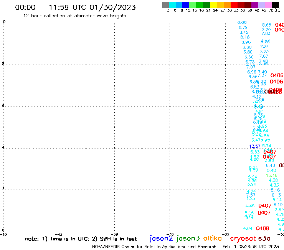Select the wave height value '4.91'
This screenshot has height=250, width=284.
pyautogui.click(x=259, y=112)
